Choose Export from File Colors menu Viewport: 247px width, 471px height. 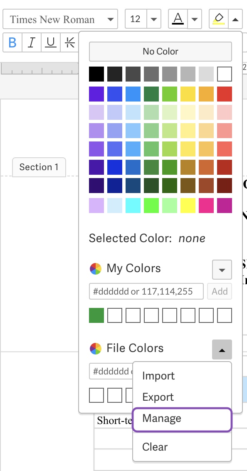coord(182,397)
